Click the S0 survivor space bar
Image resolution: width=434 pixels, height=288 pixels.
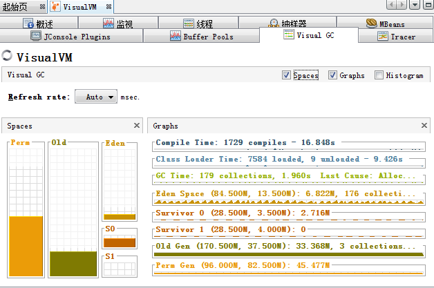[120, 241]
